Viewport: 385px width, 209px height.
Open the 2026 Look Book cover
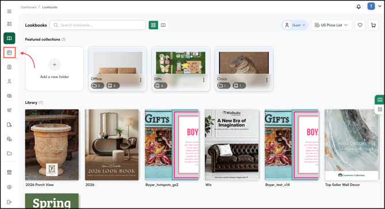pyautogui.click(x=111, y=145)
